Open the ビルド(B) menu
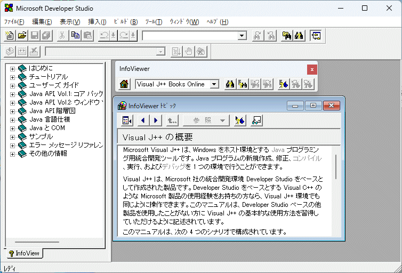 [x=126, y=22]
